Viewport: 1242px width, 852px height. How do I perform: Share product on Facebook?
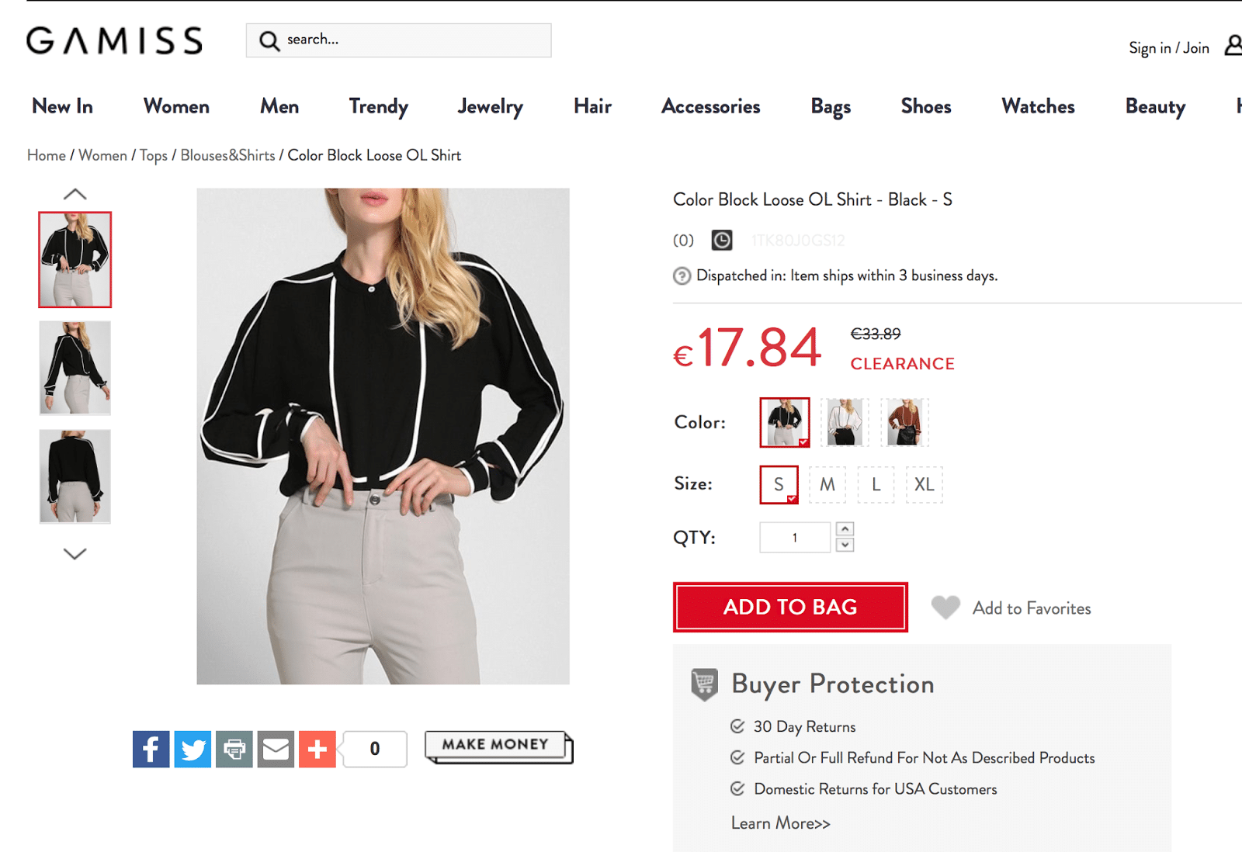pyautogui.click(x=151, y=749)
